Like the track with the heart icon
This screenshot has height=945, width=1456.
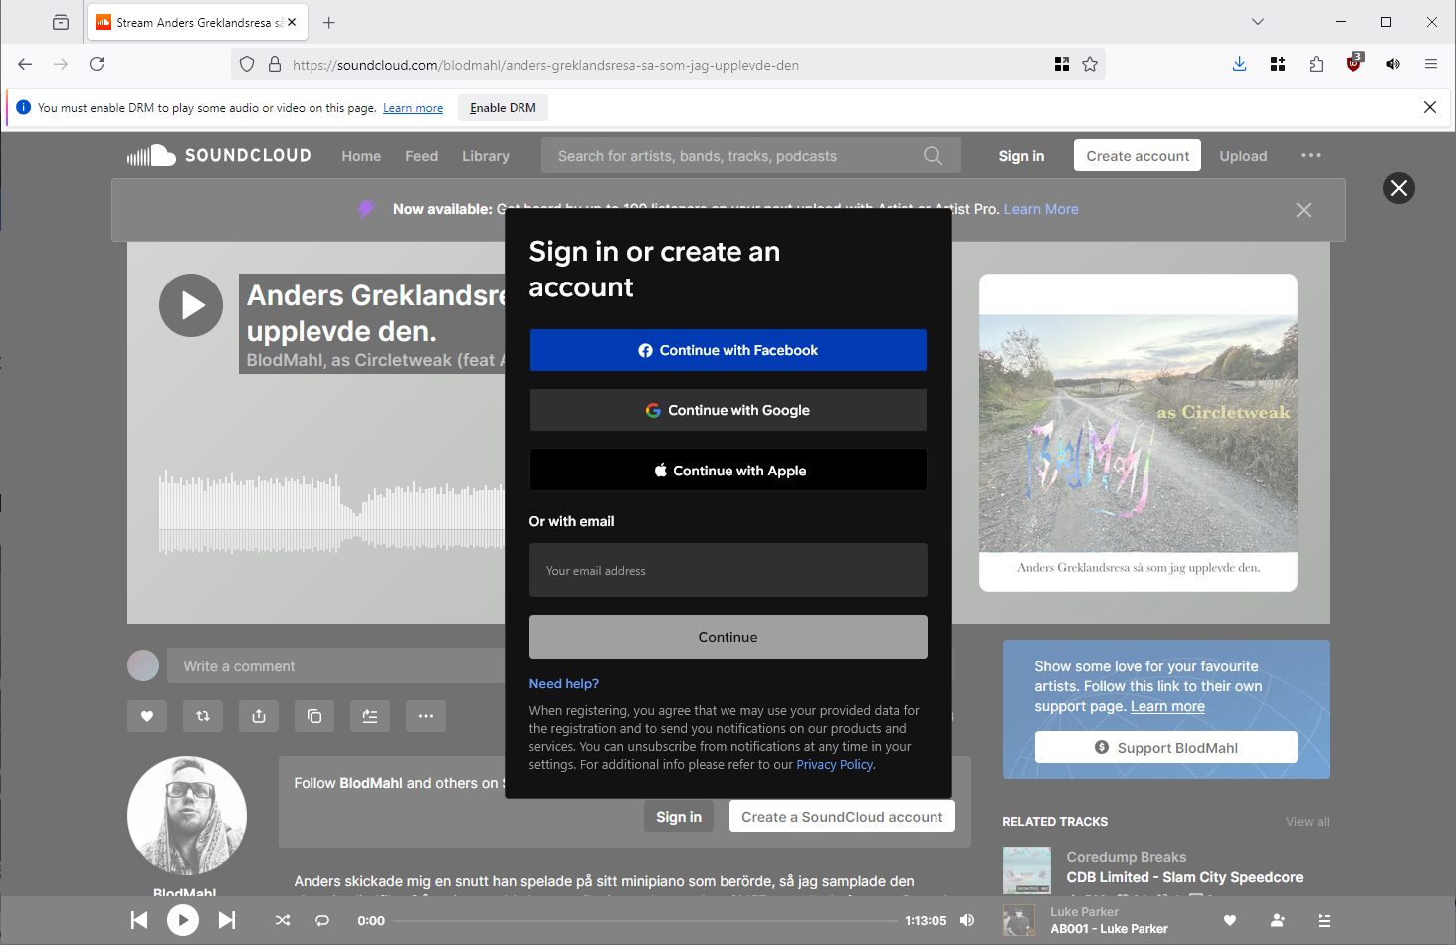[x=147, y=716]
